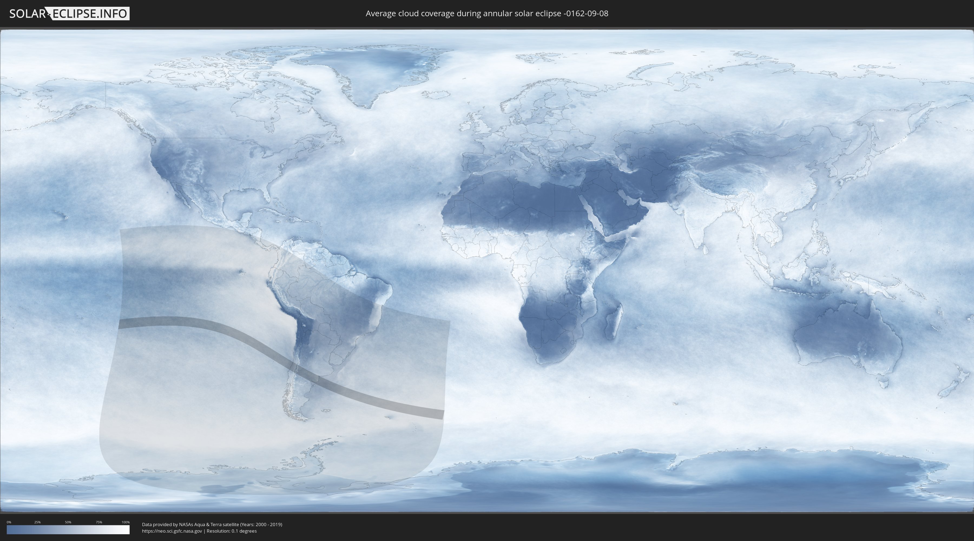Image resolution: width=974 pixels, height=541 pixels.
Task: Click the NASA Aqua & Terra data credit
Action: coord(212,524)
